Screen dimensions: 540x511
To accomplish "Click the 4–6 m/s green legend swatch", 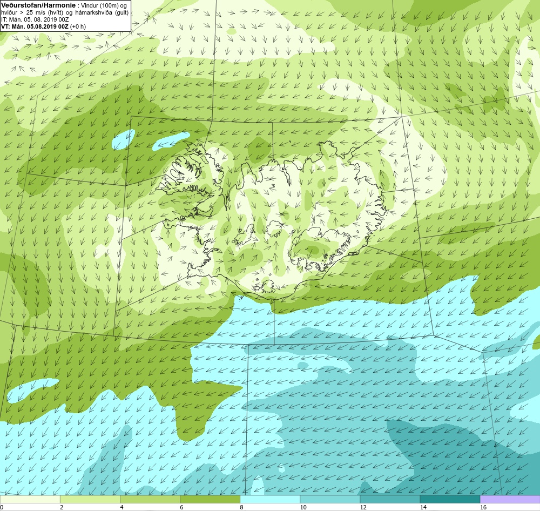I will click(x=150, y=499).
